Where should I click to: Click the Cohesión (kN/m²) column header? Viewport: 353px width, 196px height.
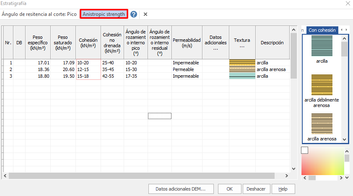coord(88,43)
